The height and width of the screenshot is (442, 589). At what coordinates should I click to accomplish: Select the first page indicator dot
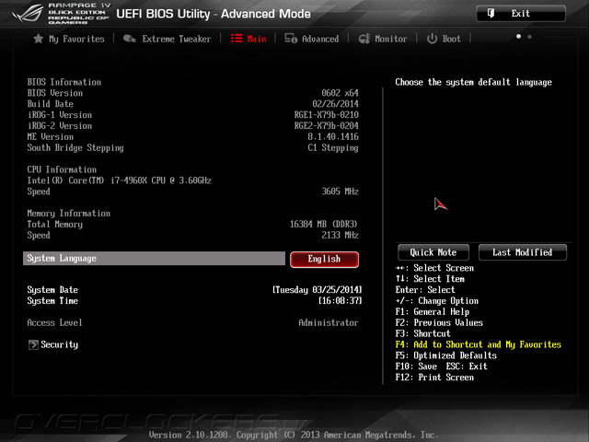pos(518,37)
